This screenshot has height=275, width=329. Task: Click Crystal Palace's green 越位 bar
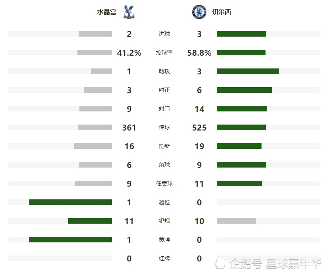(x=70, y=202)
